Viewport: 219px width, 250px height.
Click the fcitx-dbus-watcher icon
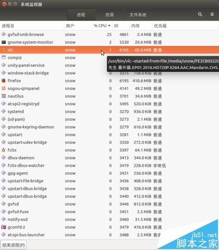click(x=4, y=165)
